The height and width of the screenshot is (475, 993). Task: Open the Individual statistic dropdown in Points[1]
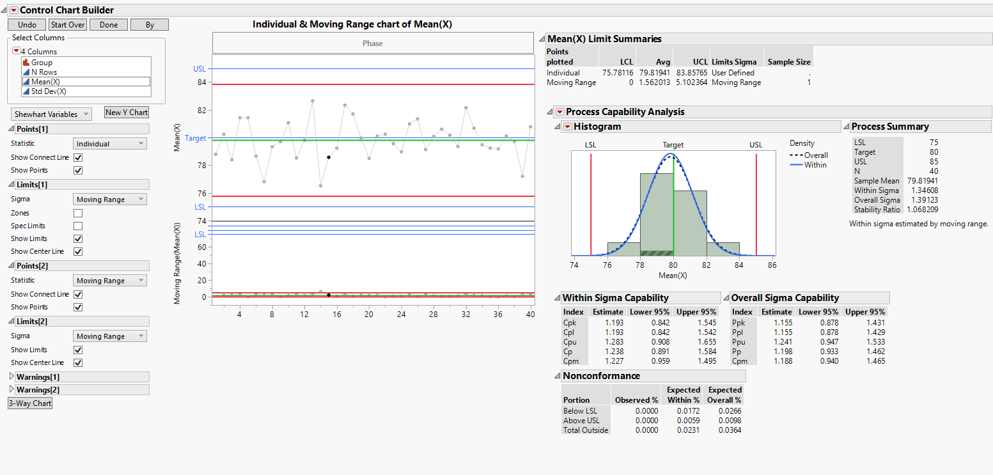(x=110, y=144)
